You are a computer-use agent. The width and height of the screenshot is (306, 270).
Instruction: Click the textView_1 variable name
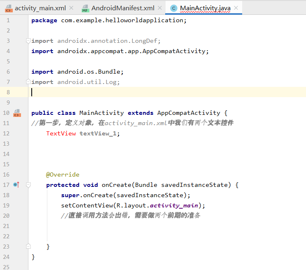click(x=98, y=133)
